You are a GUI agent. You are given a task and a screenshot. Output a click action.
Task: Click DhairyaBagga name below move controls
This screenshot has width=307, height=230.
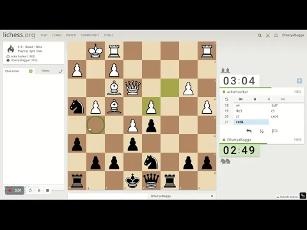point(239,140)
